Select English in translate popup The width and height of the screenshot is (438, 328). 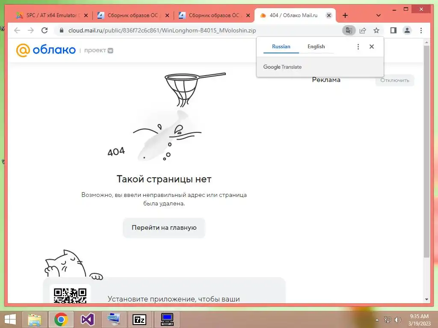pyautogui.click(x=316, y=47)
